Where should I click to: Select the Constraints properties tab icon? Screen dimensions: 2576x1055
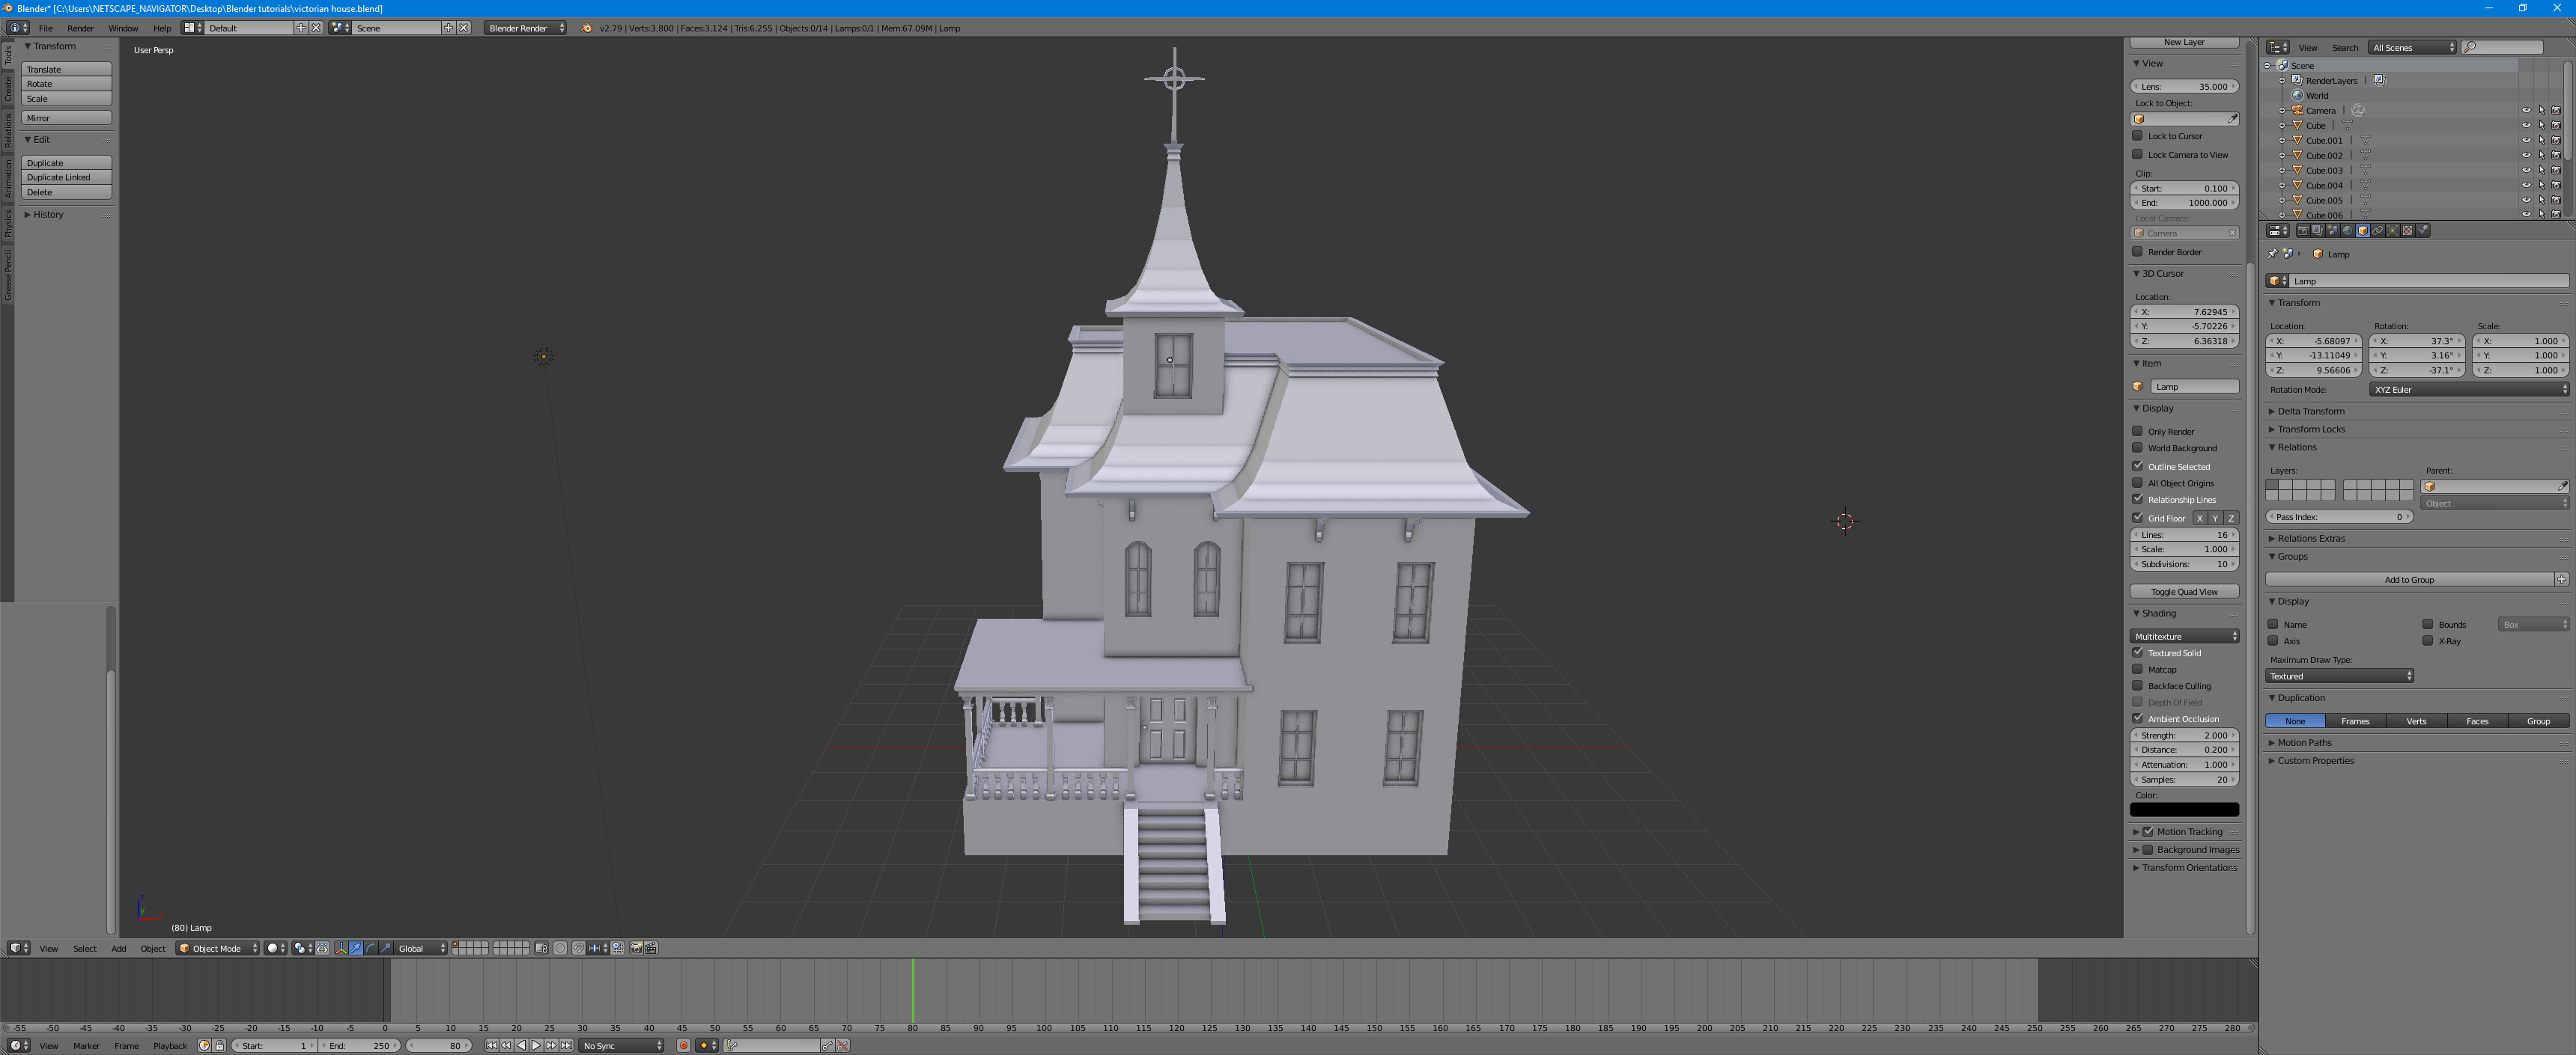click(2378, 230)
